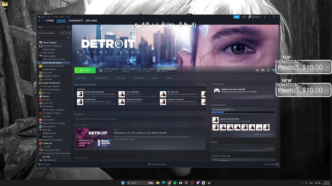The height and width of the screenshot is (186, 332).
Task: Switch to Big Picture mode monitor icon
Action: coord(265,17)
